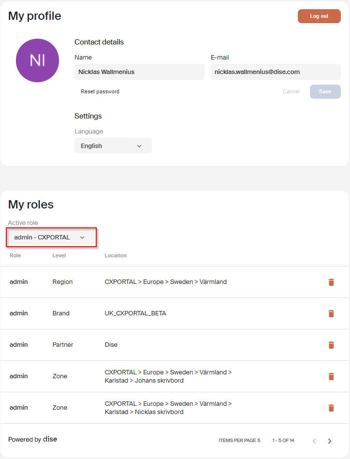Go to next page of roles
The height and width of the screenshot is (459, 350).
click(330, 441)
